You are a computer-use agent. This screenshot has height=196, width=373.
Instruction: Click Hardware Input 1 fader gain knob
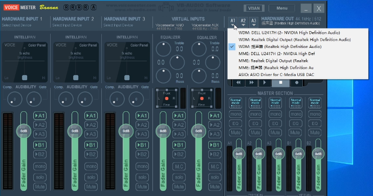tap(24, 131)
